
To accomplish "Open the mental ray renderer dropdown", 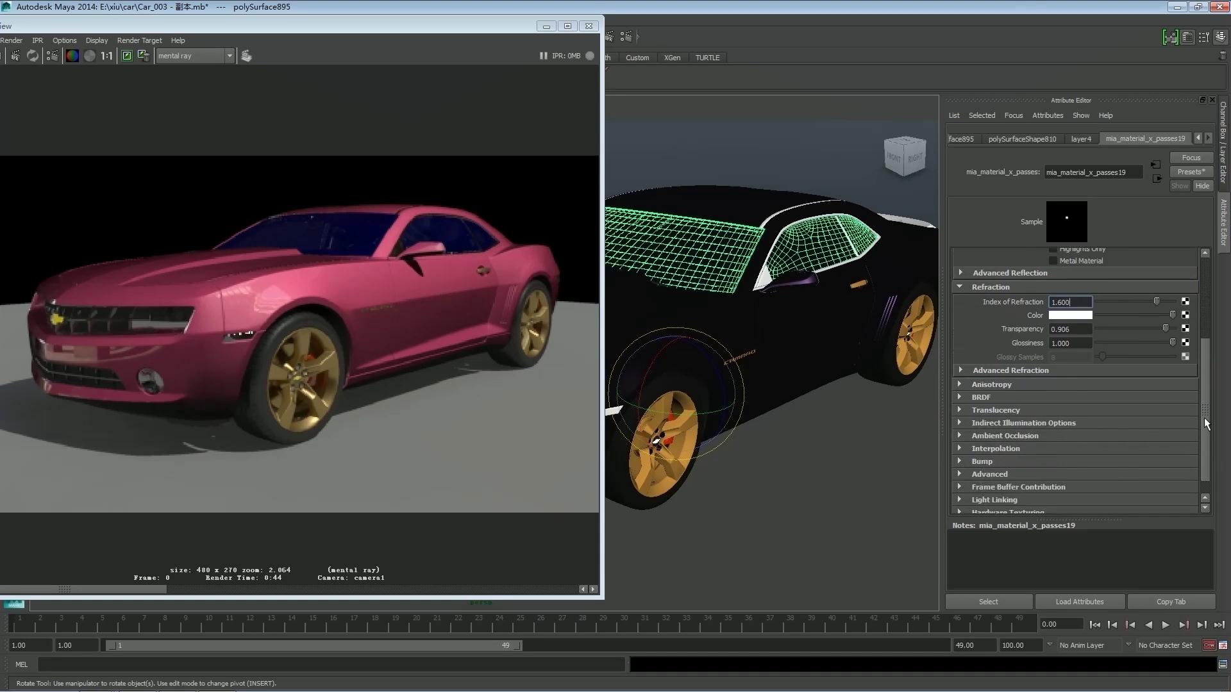I will coord(230,56).
